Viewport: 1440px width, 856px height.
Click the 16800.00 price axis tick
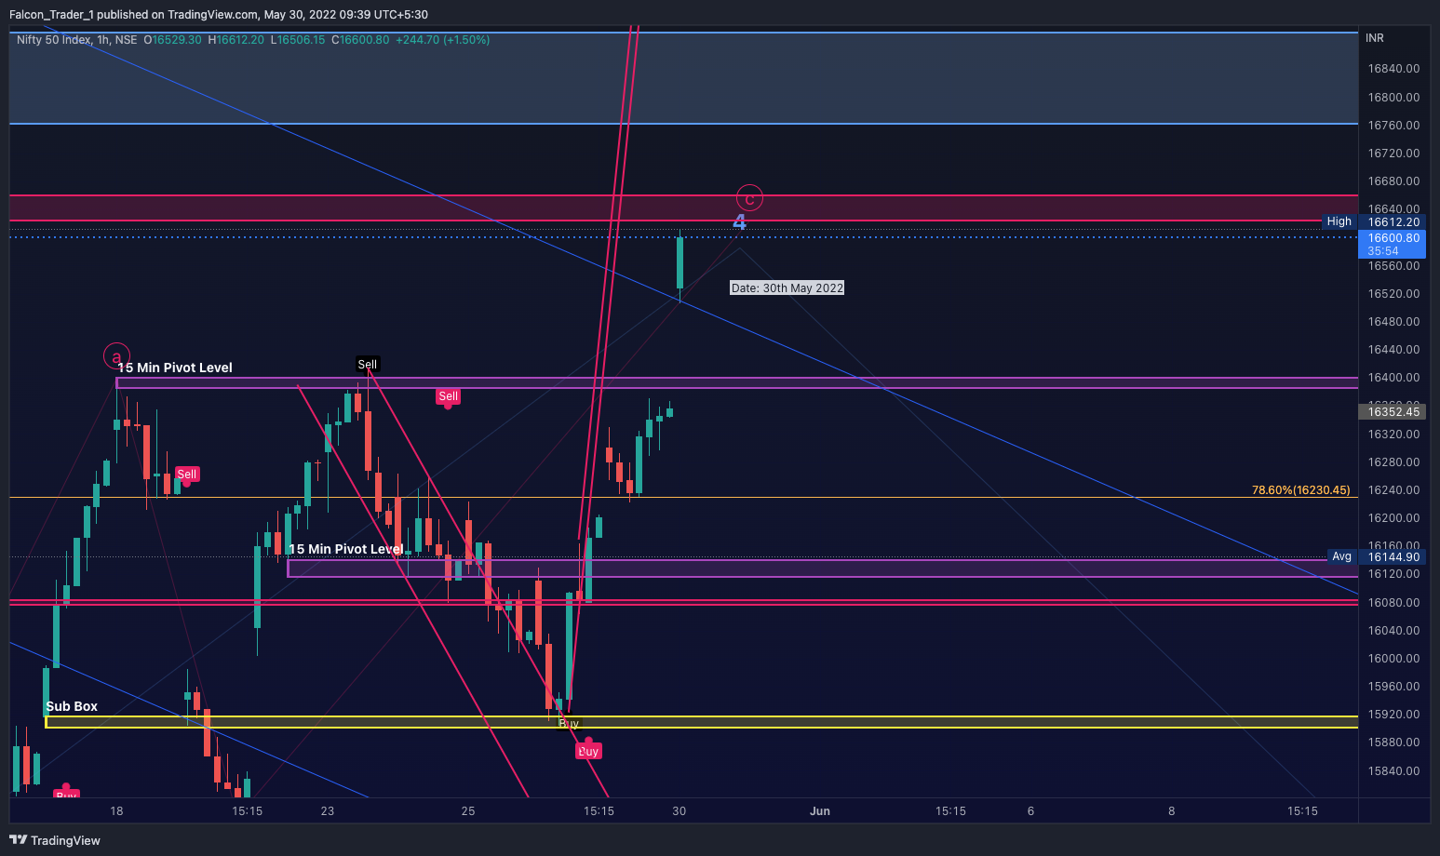(x=1393, y=97)
